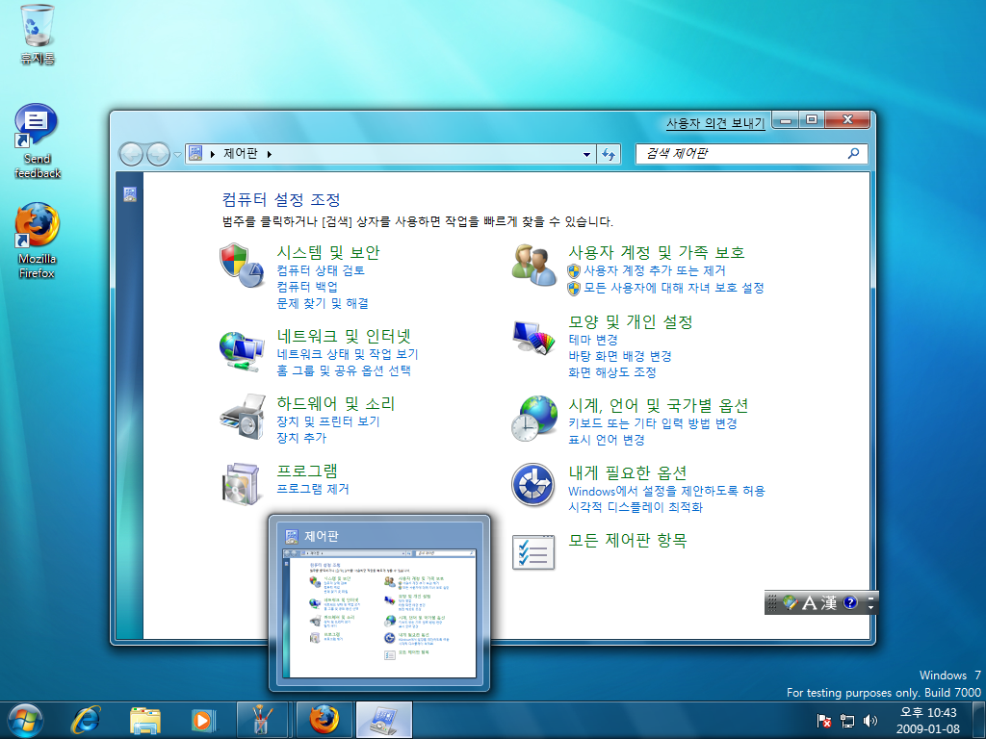
Task: Open the 모든 제어판 항목 checklist icon
Action: (533, 552)
